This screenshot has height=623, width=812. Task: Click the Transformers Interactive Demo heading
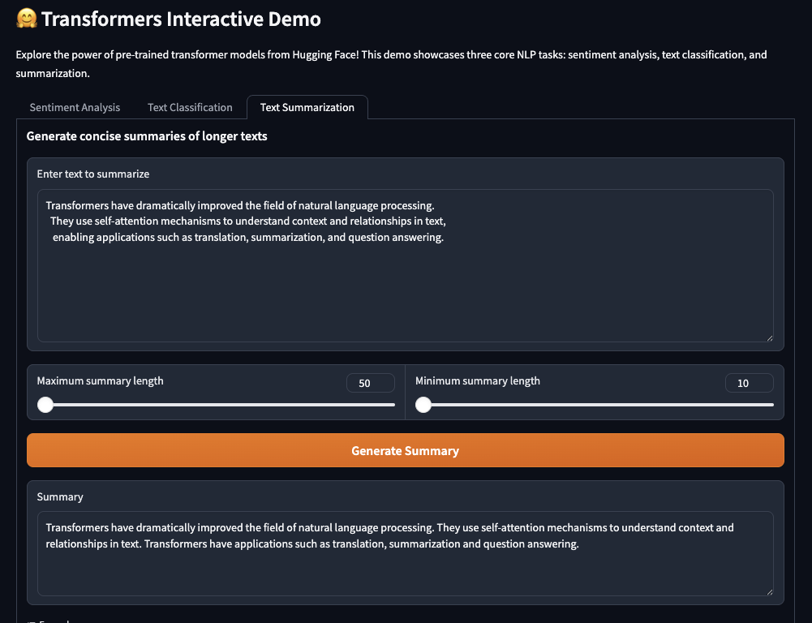(181, 19)
